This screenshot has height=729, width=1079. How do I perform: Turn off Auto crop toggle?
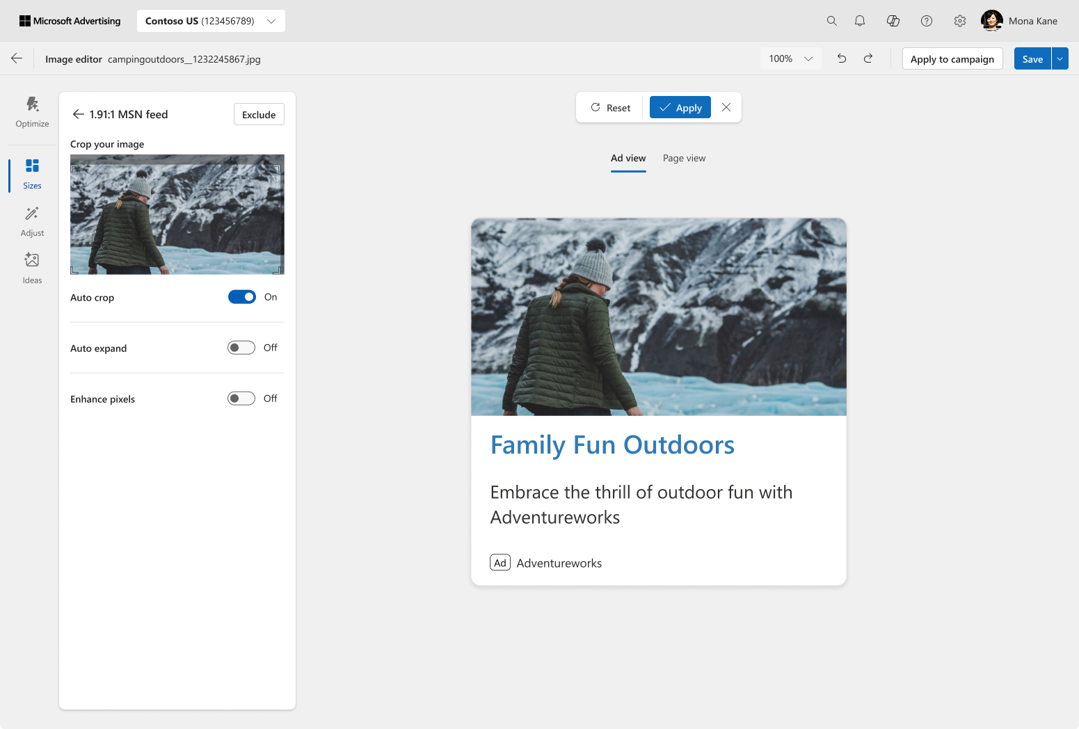(242, 297)
